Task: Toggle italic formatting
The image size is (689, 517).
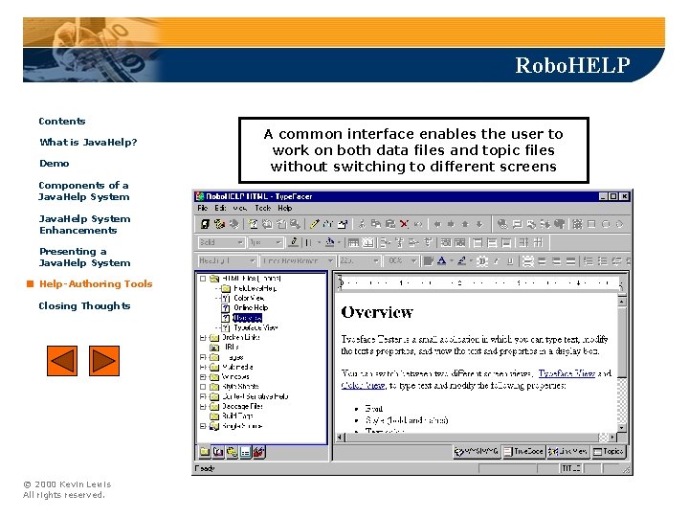Action: (497, 261)
